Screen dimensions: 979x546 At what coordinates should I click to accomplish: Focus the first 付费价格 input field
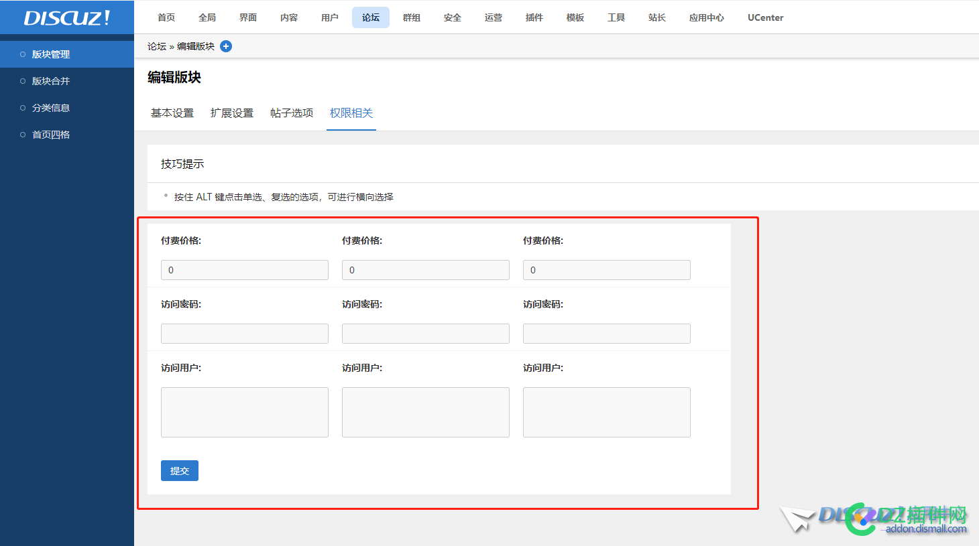coord(245,270)
